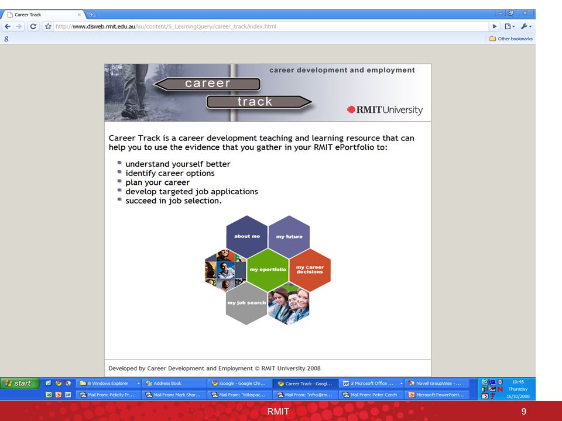Click the system clock showing 10:45
562x421 pixels.
point(518,382)
